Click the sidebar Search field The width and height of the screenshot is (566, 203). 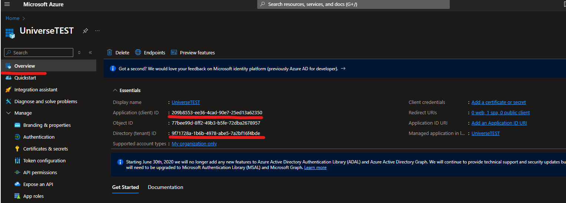pos(39,53)
